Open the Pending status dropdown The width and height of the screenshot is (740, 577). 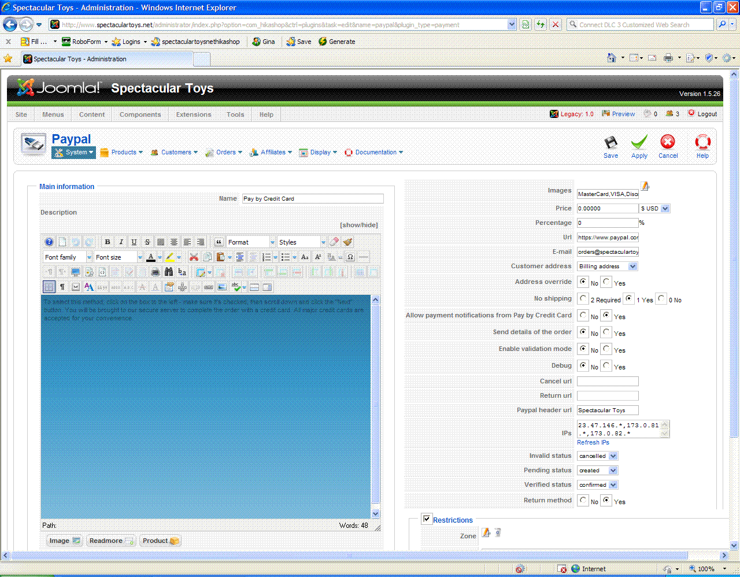[597, 471]
